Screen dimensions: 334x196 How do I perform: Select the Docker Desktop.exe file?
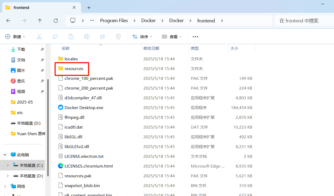click(x=84, y=107)
